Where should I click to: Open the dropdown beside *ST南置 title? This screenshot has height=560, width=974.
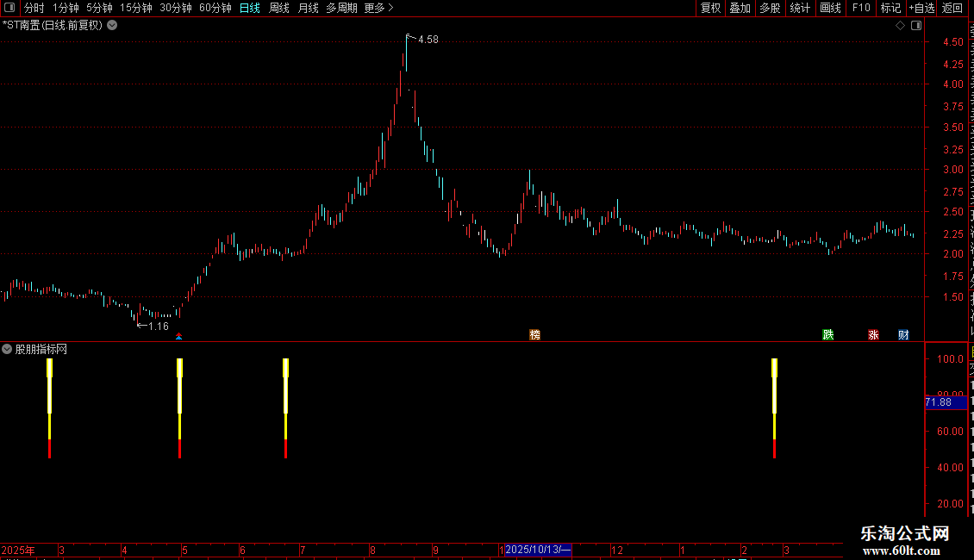[x=112, y=26]
